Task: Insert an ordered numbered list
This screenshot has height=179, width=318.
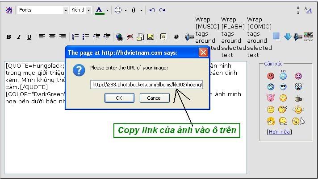Action: click(x=75, y=37)
